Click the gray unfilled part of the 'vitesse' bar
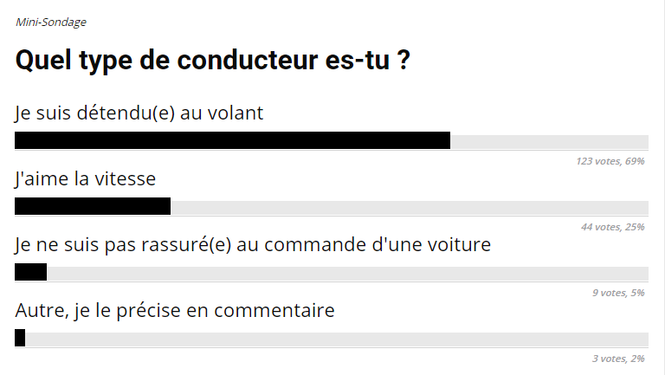665x375 pixels. 409,207
